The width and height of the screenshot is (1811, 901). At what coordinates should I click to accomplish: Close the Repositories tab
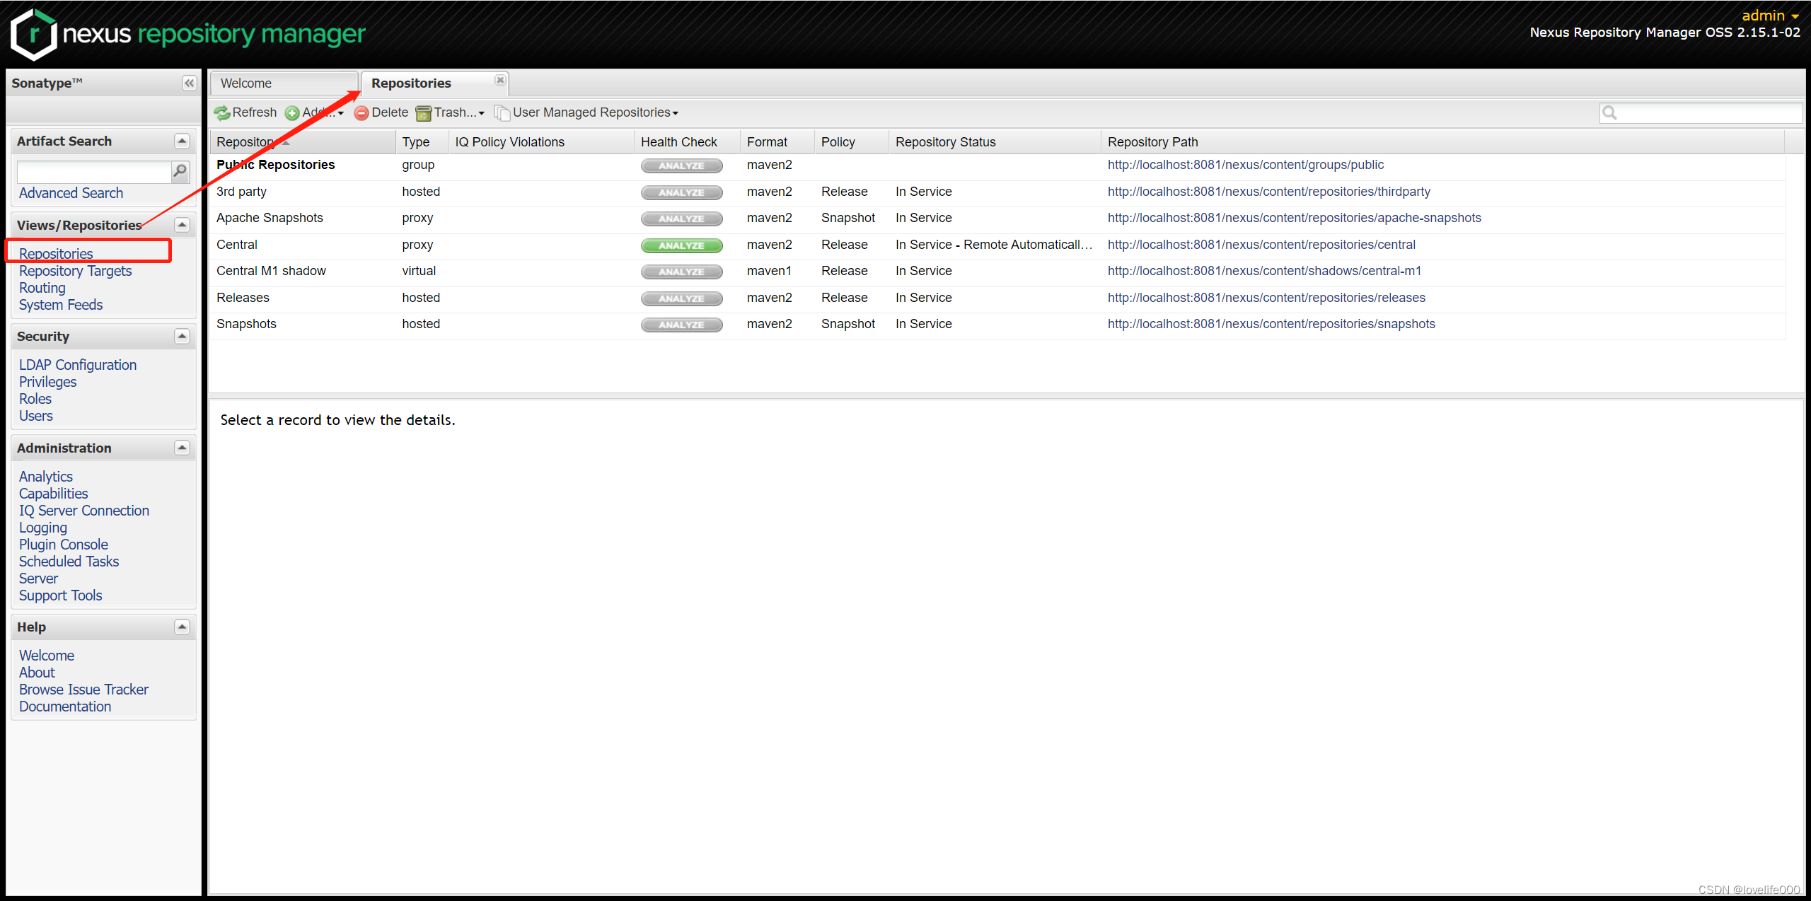point(500,80)
